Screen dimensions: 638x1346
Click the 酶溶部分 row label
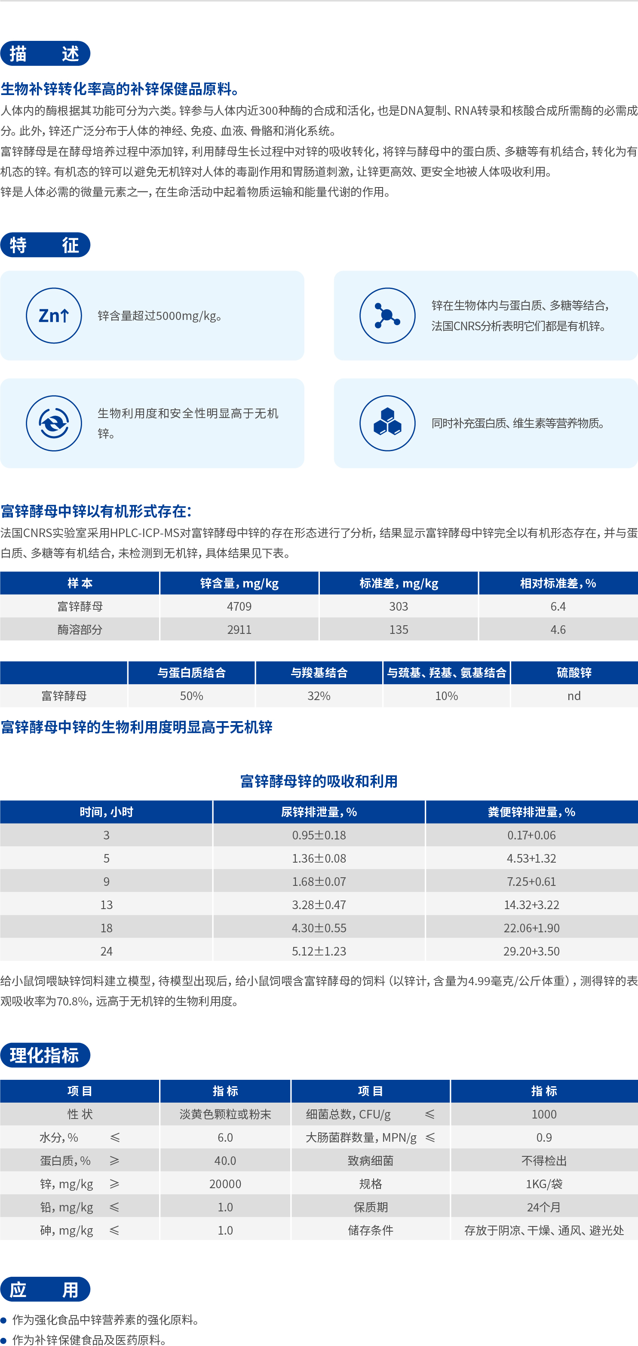80,630
